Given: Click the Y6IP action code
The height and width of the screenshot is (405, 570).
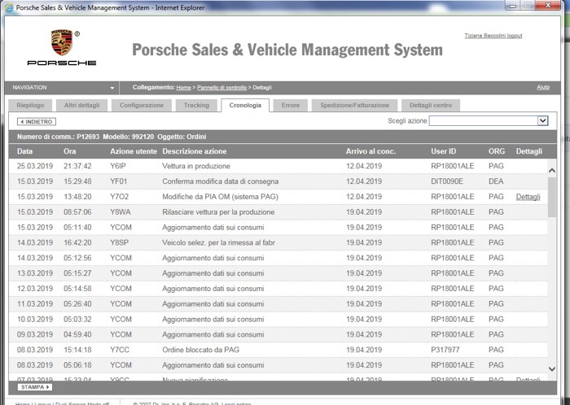Looking at the screenshot, I should pyautogui.click(x=118, y=166).
